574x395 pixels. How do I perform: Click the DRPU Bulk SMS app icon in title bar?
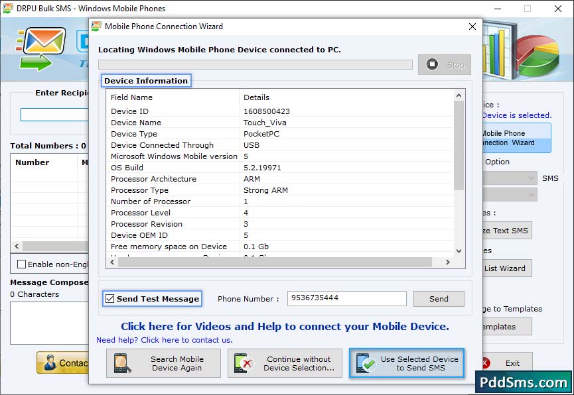(x=7, y=9)
